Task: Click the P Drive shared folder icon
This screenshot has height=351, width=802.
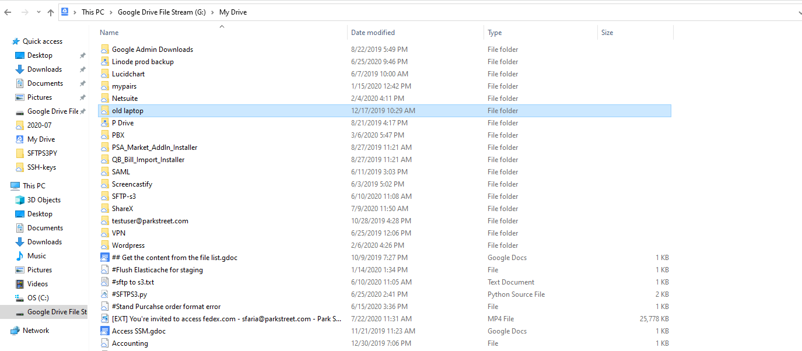Action: (x=105, y=123)
